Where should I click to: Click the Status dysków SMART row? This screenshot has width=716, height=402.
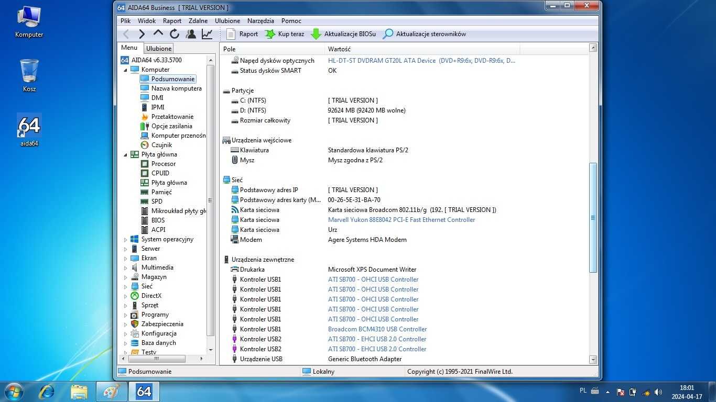[x=404, y=71]
